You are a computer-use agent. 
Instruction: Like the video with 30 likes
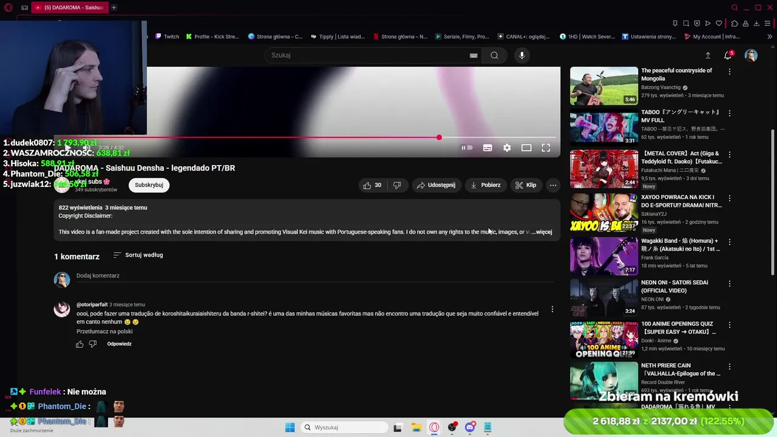(372, 185)
